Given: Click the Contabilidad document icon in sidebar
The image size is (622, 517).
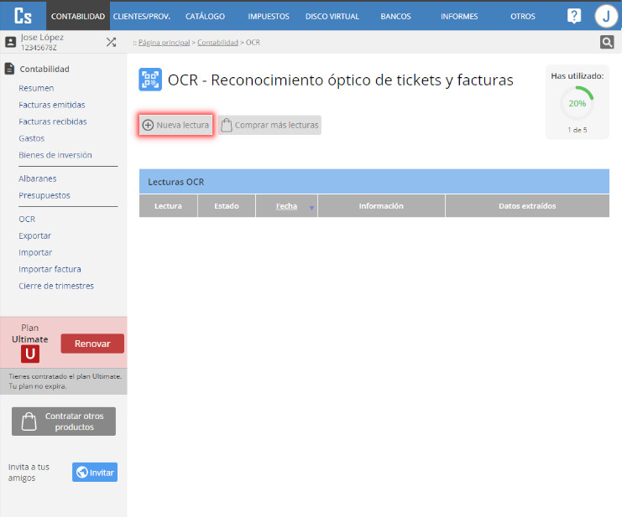Looking at the screenshot, I should coord(9,69).
